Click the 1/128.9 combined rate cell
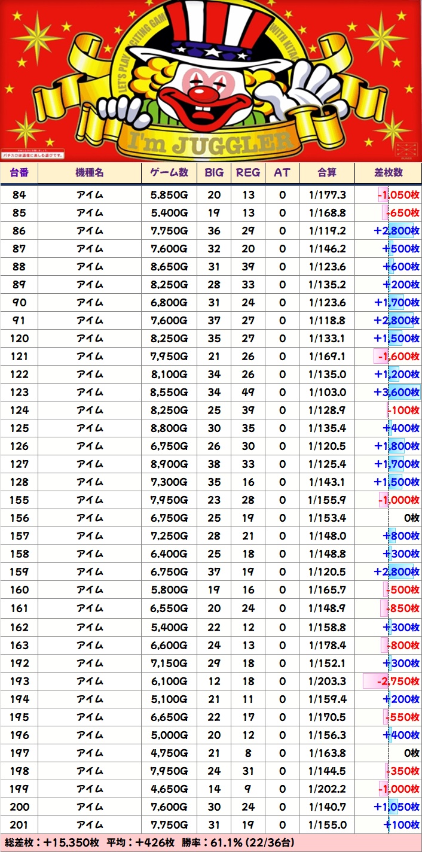The height and width of the screenshot is (852, 422). pyautogui.click(x=327, y=410)
